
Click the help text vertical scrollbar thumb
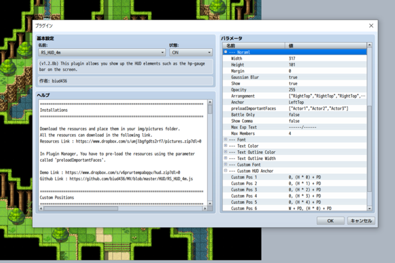click(210, 109)
